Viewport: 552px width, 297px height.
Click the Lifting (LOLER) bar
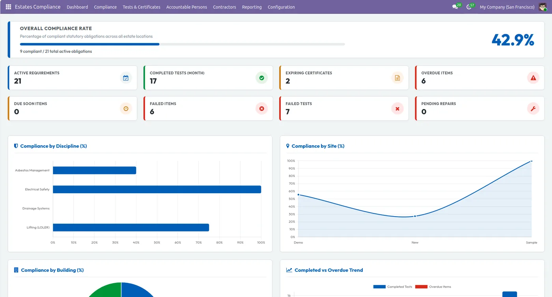(x=131, y=228)
